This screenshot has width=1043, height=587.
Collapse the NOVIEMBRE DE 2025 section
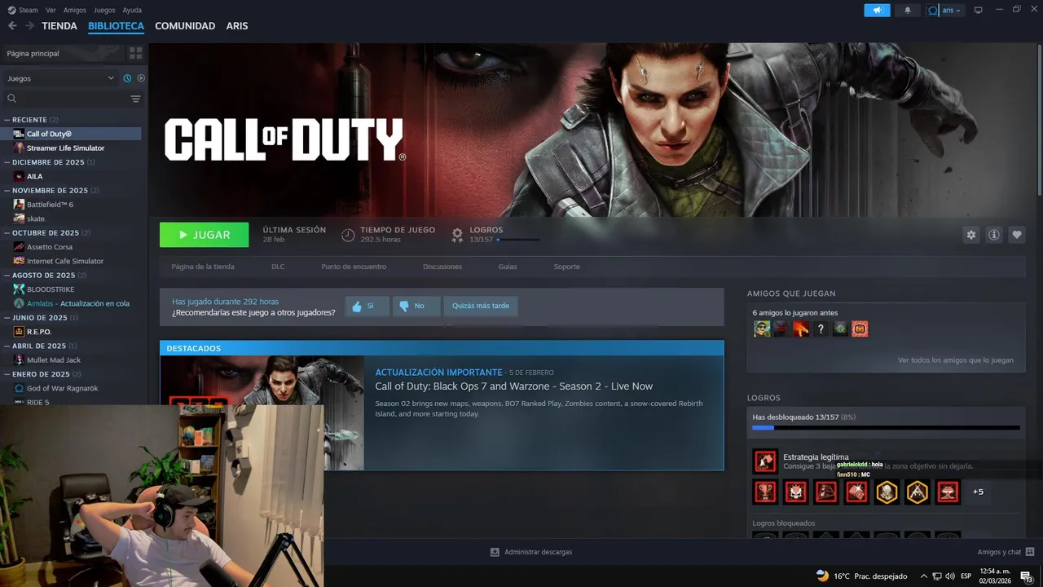pos(51,191)
